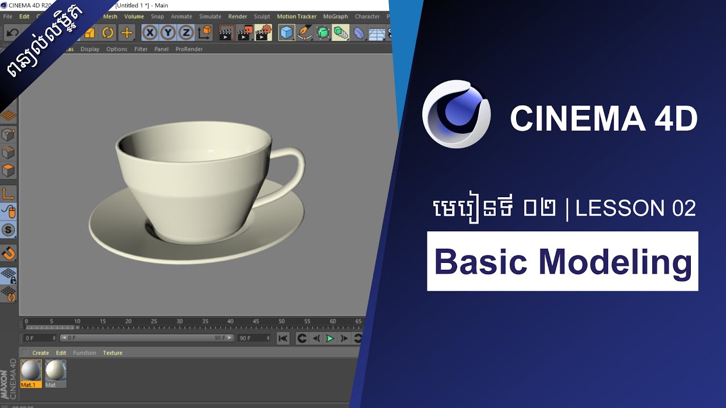Open Material Manager Function menu
Viewport: 726px width, 408px height.
point(85,353)
